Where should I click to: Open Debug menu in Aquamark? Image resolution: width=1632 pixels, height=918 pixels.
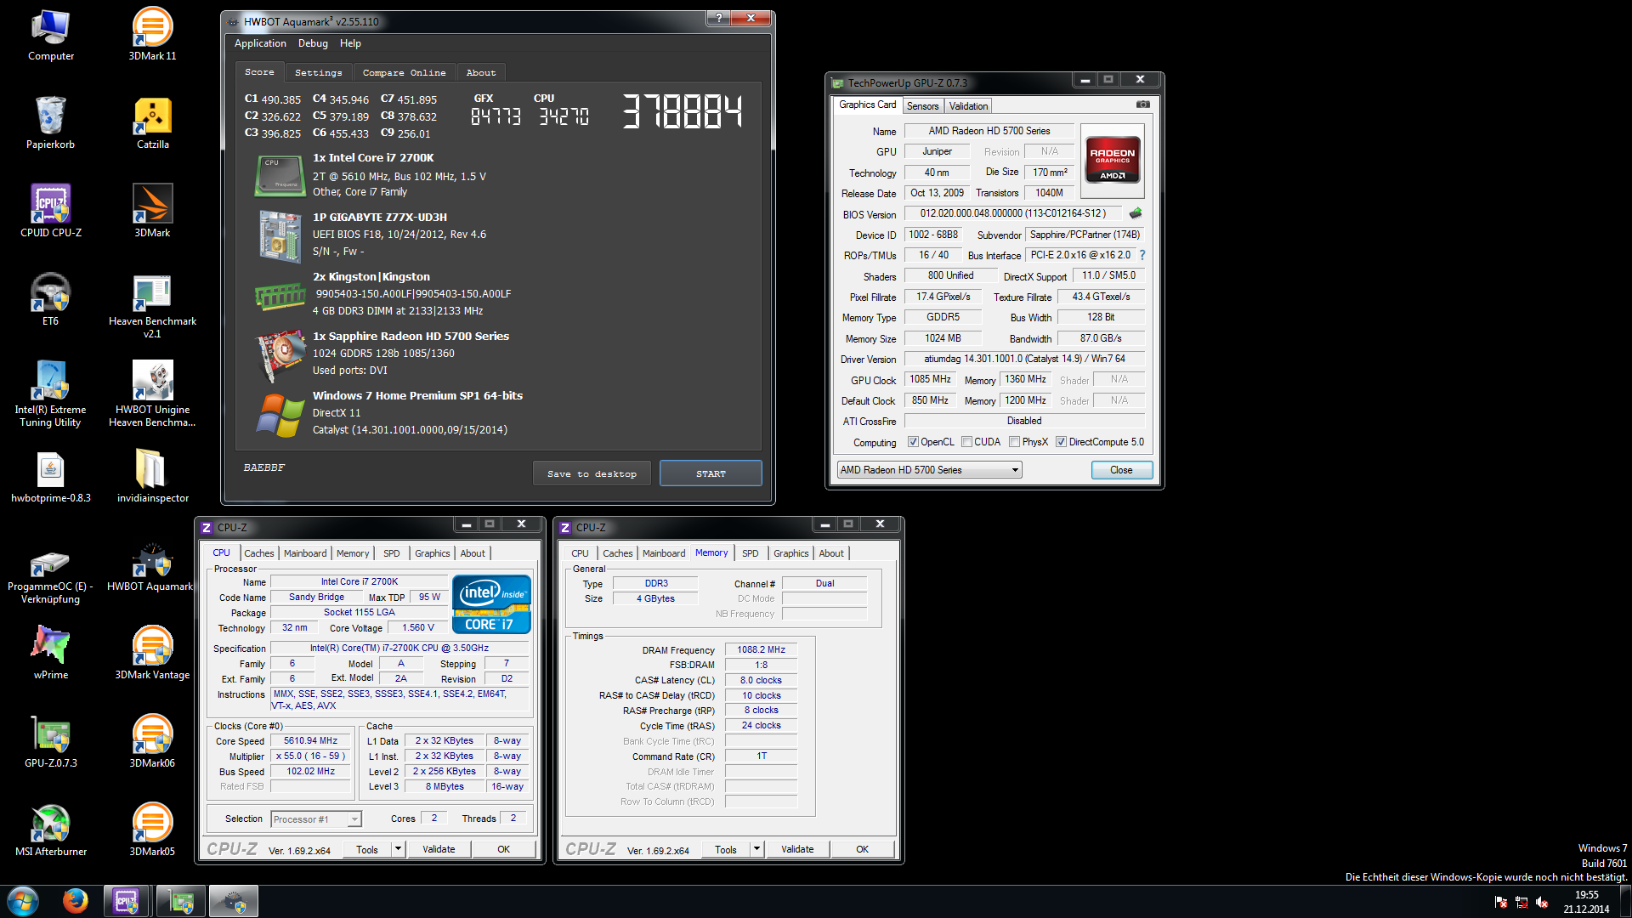313,43
